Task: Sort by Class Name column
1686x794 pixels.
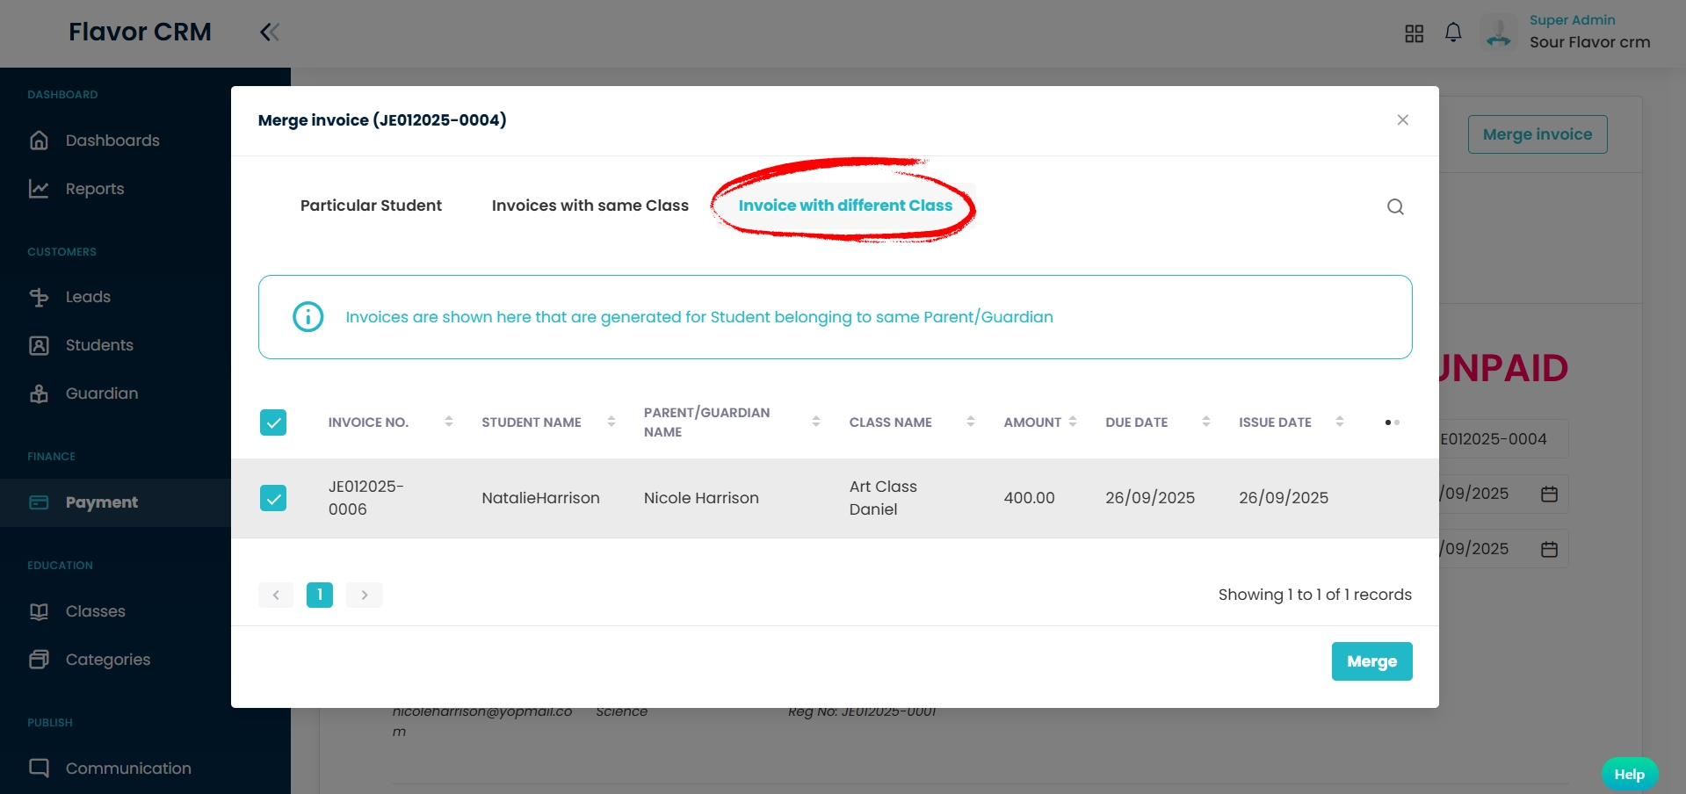Action: (970, 422)
